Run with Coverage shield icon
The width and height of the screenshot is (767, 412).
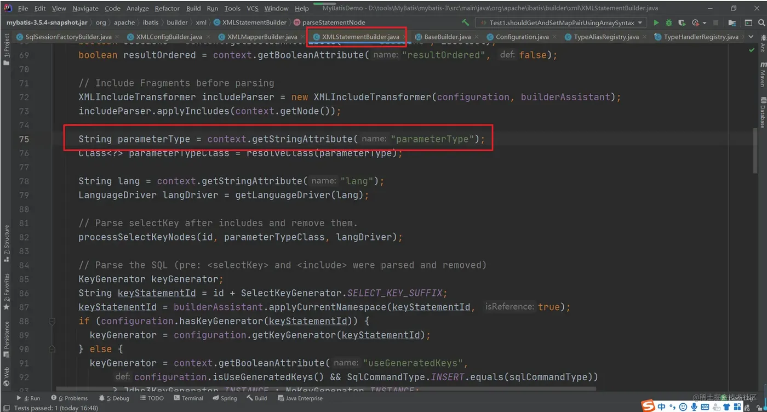(x=682, y=22)
